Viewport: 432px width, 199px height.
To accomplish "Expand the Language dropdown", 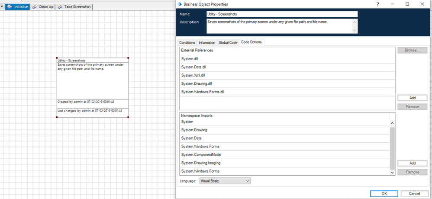I will click(x=247, y=181).
